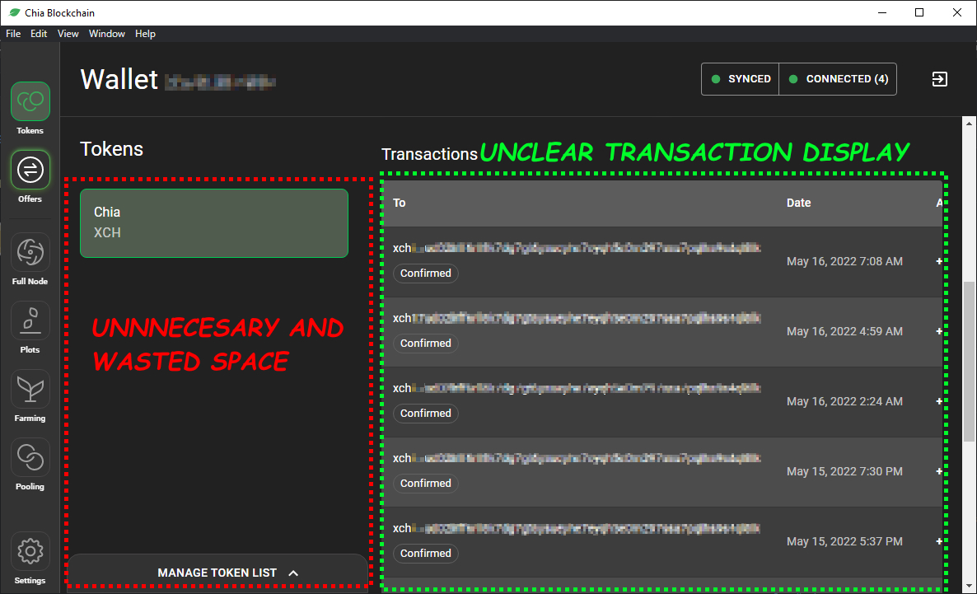The height and width of the screenshot is (594, 977).
Task: Open the Window menu
Action: click(x=106, y=34)
